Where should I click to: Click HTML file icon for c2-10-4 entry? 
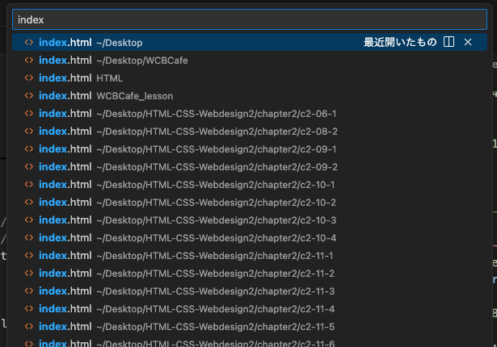coord(29,237)
